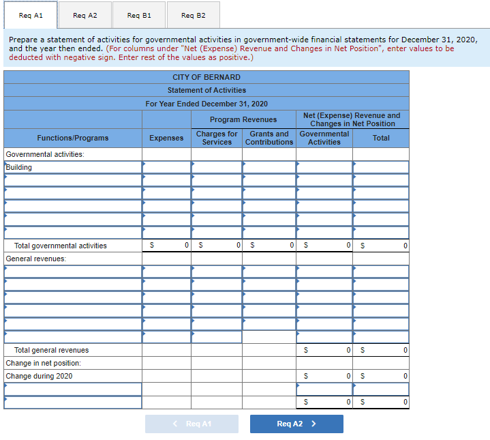Viewport: 490px width, 440px height.
Task: Select Total cell below Change during 2020 row
Action: [381, 390]
